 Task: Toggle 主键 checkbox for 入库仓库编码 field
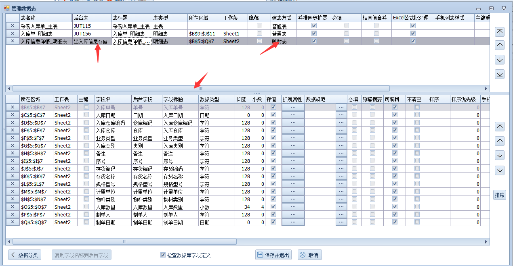(86, 123)
